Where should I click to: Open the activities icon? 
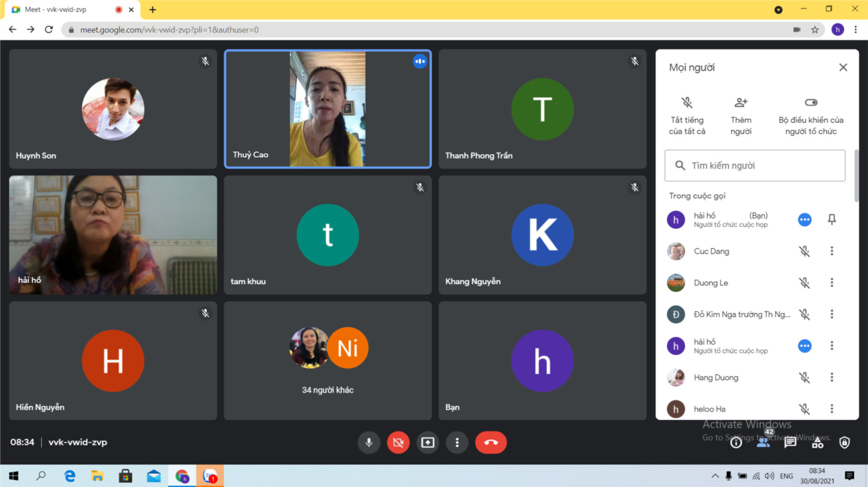[x=817, y=443]
